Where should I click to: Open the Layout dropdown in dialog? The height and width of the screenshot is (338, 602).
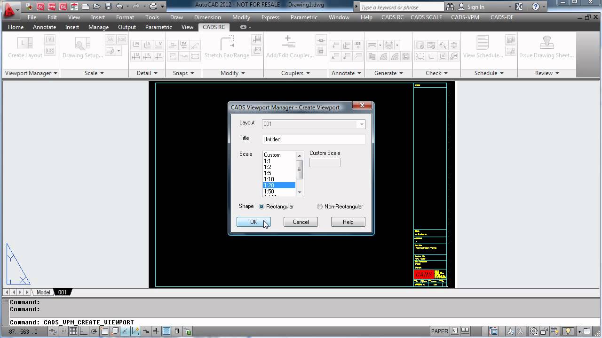[x=361, y=124]
